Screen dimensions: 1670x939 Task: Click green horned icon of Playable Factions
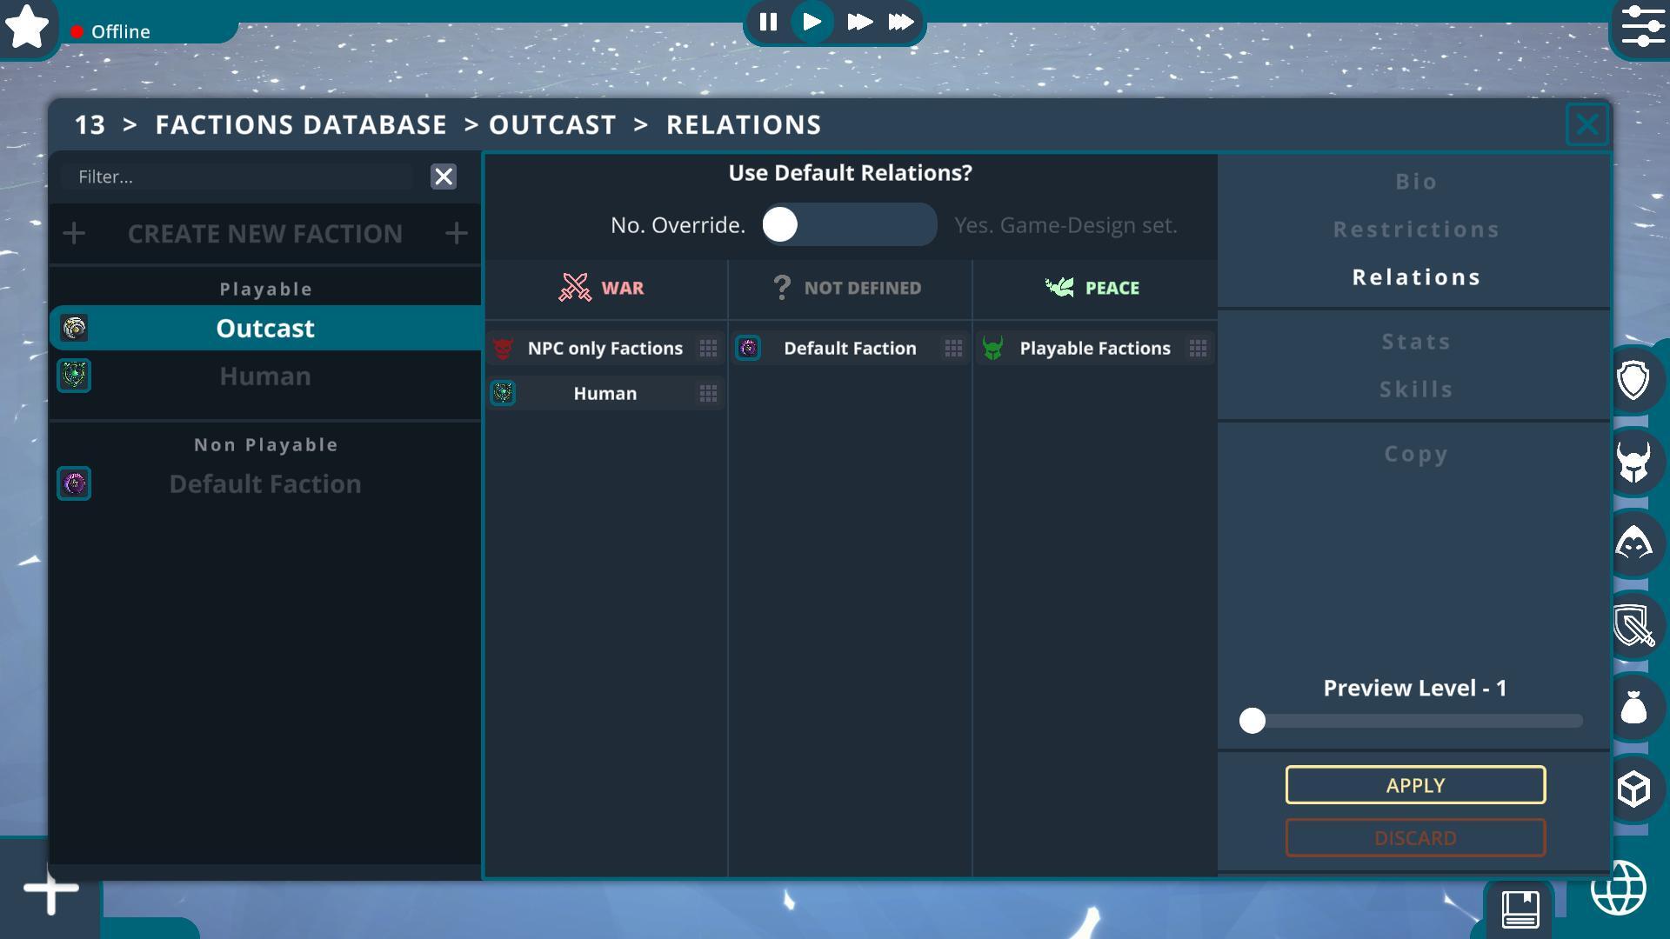(992, 349)
